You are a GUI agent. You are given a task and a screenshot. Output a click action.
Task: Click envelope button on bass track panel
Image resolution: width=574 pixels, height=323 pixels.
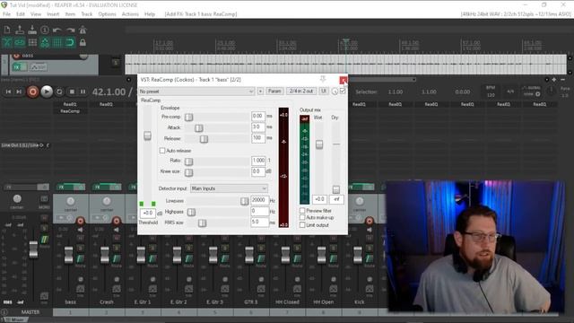coord(39,67)
